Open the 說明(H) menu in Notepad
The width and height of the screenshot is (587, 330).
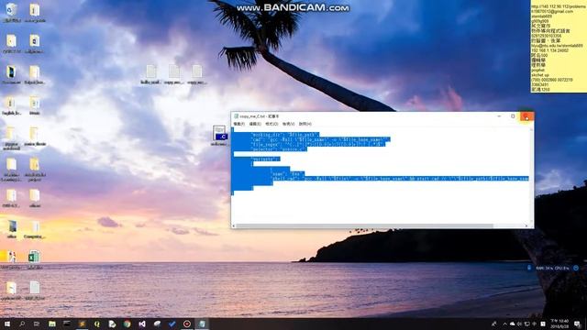pyautogui.click(x=305, y=124)
